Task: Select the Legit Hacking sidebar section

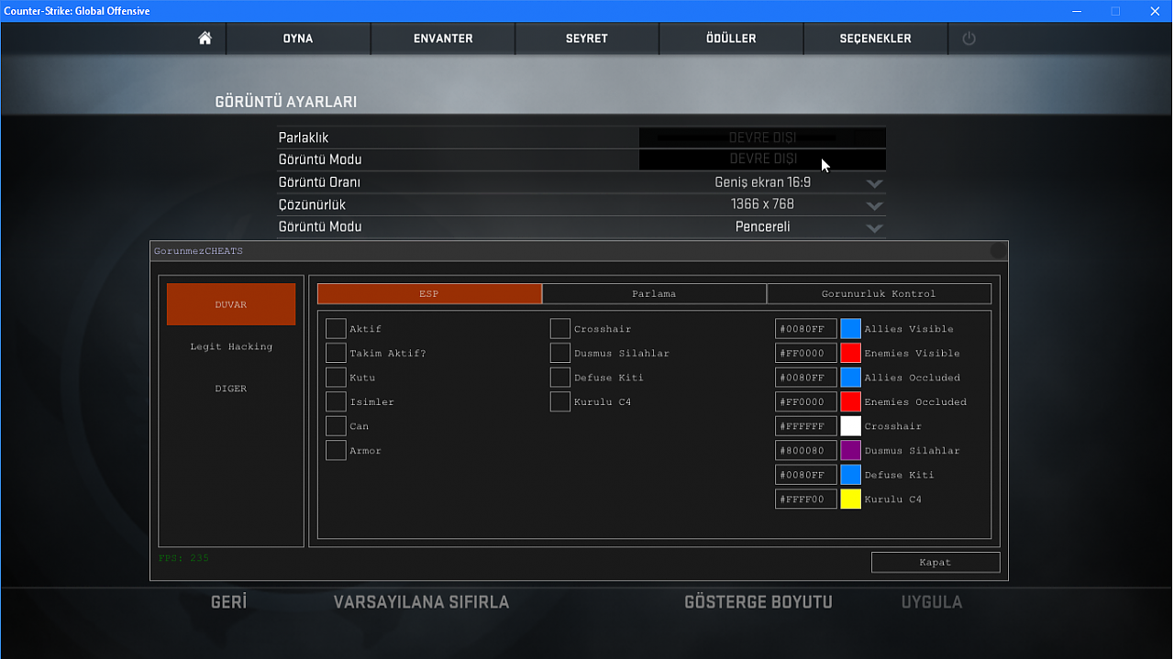Action: pyautogui.click(x=231, y=346)
